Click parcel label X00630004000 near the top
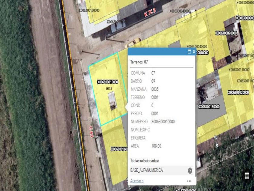 [180, 11]
